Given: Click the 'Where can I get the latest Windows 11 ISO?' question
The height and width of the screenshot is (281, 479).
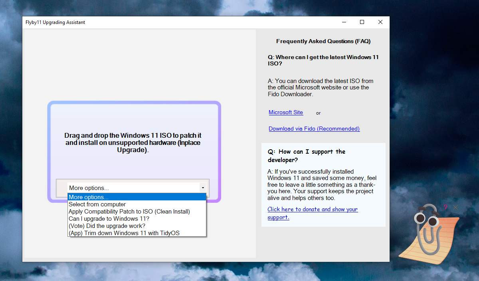Looking at the screenshot, I should (x=323, y=60).
